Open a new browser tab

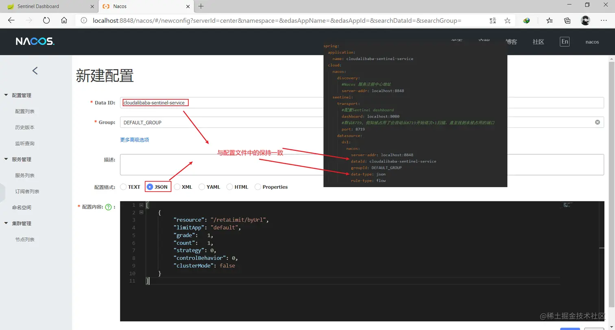click(201, 6)
